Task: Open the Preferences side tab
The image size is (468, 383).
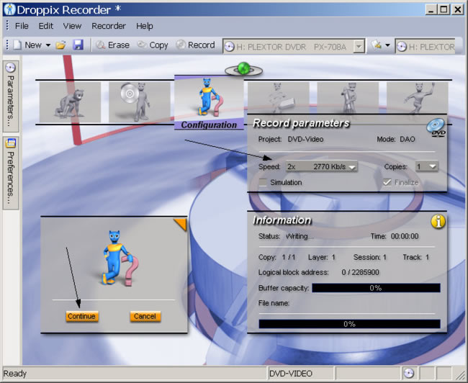Action: click(11, 173)
